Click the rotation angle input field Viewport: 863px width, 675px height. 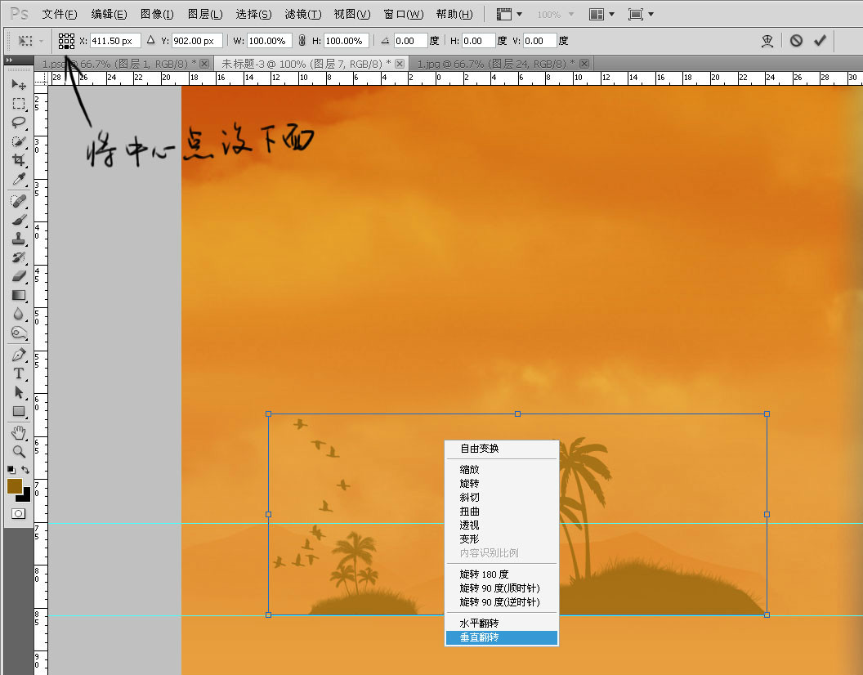pos(410,41)
